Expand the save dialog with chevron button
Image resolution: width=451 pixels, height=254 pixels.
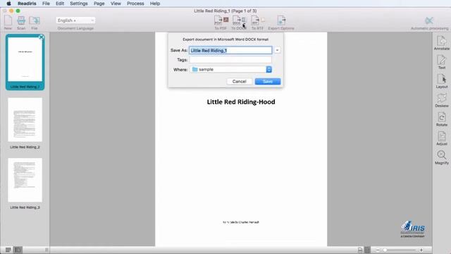(277, 50)
